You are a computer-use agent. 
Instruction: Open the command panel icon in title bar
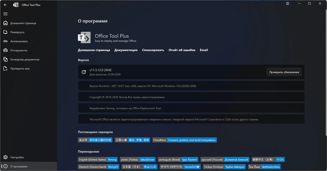[x=288, y=4]
